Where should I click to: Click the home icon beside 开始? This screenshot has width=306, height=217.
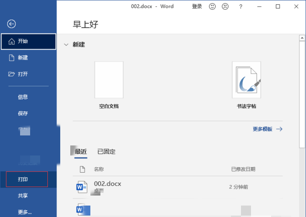pos(11,41)
